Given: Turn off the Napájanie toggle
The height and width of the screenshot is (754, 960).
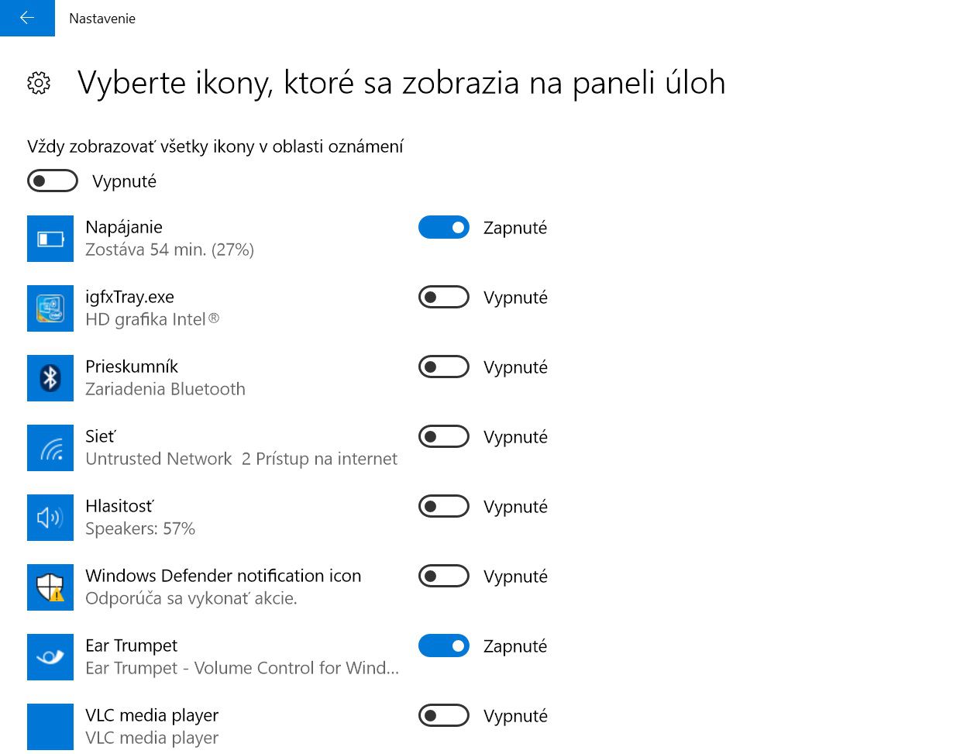Looking at the screenshot, I should (x=444, y=227).
